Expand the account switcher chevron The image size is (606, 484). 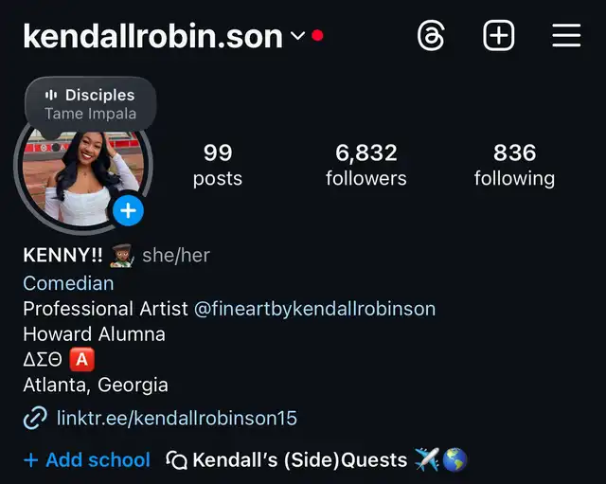coord(297,36)
